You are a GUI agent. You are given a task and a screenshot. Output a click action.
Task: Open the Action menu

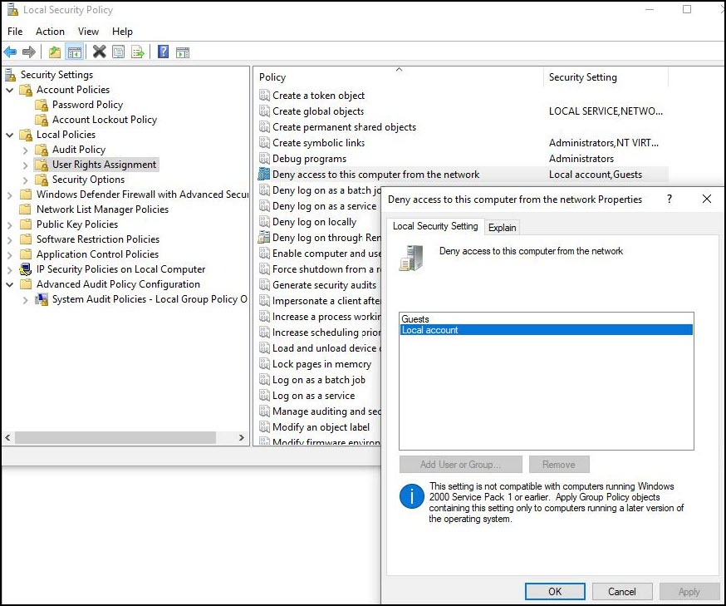(x=50, y=32)
